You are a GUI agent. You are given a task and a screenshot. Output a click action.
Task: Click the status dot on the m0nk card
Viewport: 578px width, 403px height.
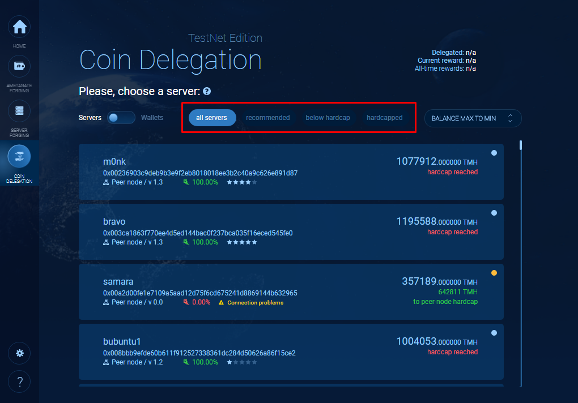pyautogui.click(x=494, y=153)
